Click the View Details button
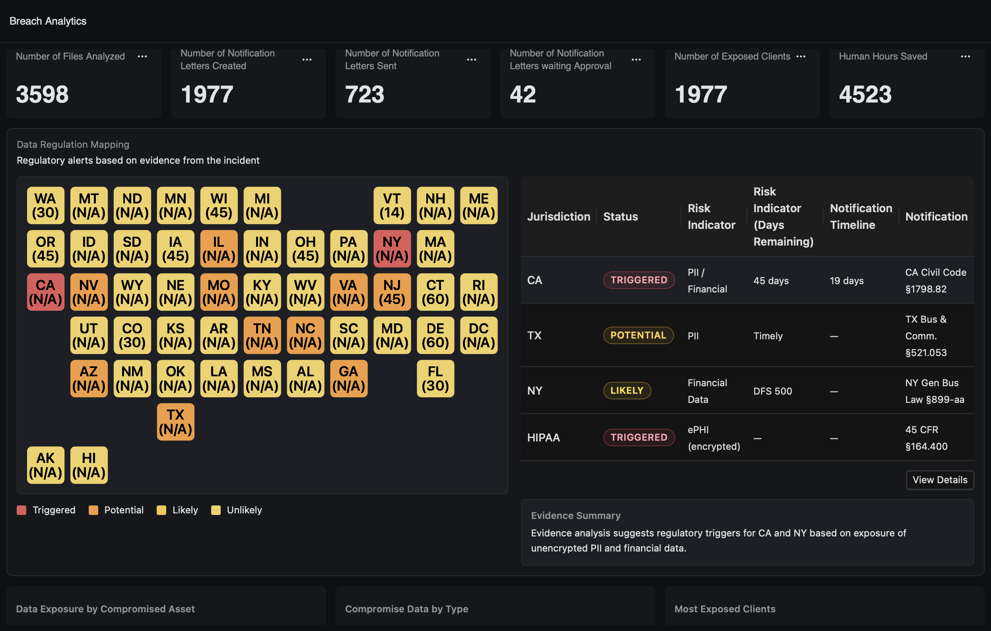Image resolution: width=991 pixels, height=631 pixels. point(940,480)
